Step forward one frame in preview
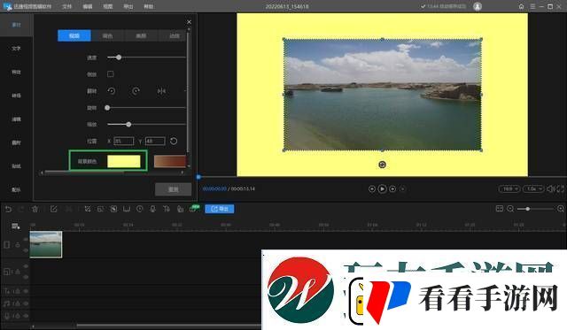 click(392, 188)
